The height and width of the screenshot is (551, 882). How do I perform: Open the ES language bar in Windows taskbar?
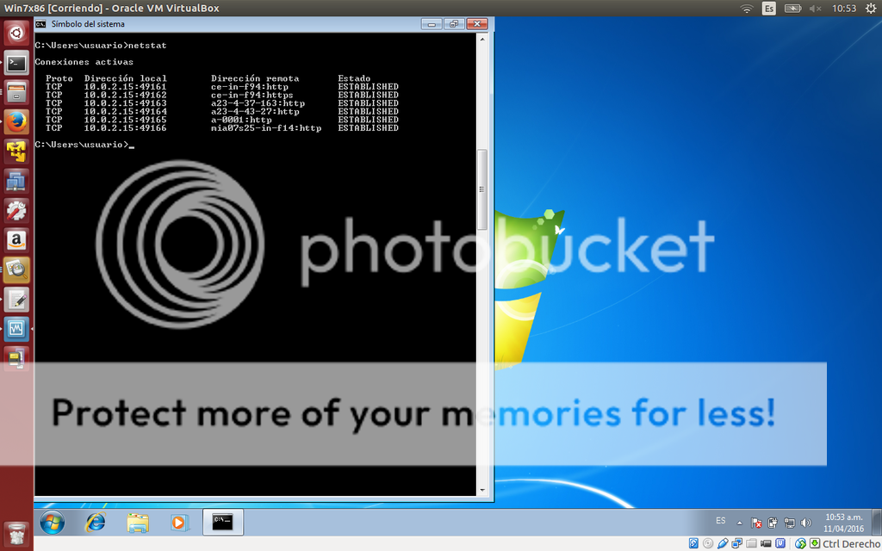click(x=721, y=521)
